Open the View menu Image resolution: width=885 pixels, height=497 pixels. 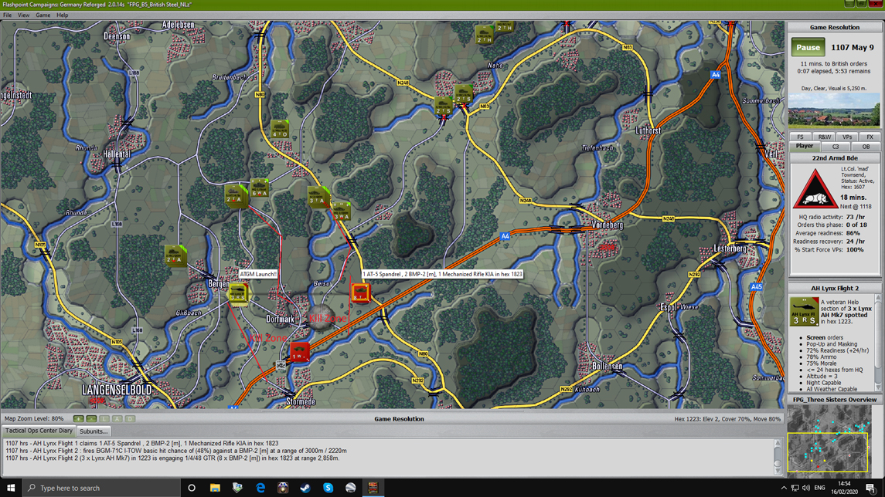pos(24,15)
